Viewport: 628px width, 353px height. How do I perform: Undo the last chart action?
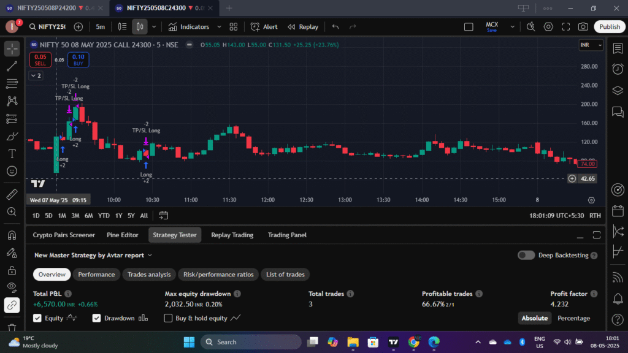pyautogui.click(x=335, y=27)
